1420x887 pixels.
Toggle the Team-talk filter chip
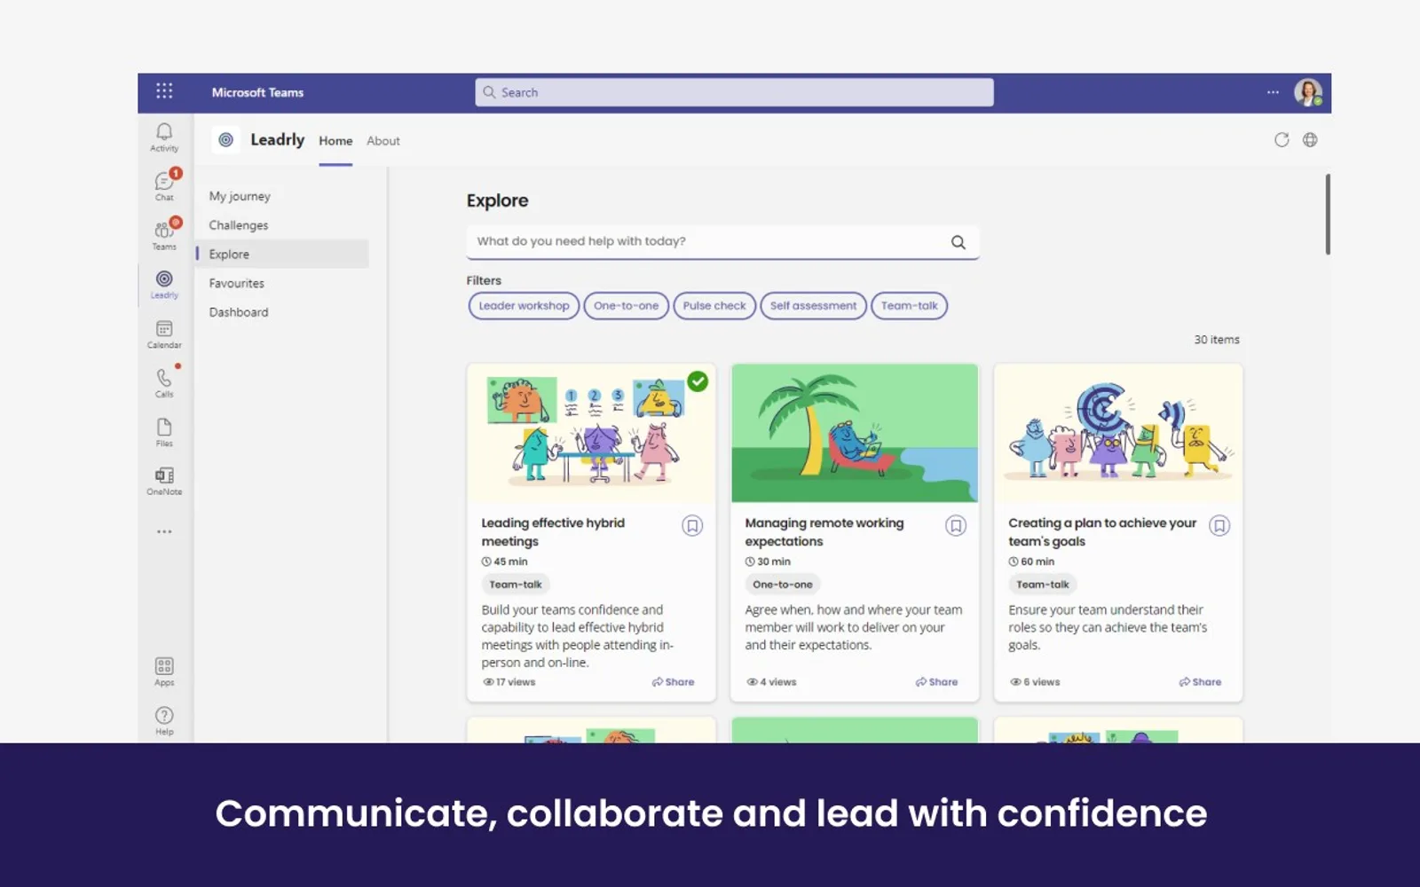(909, 306)
